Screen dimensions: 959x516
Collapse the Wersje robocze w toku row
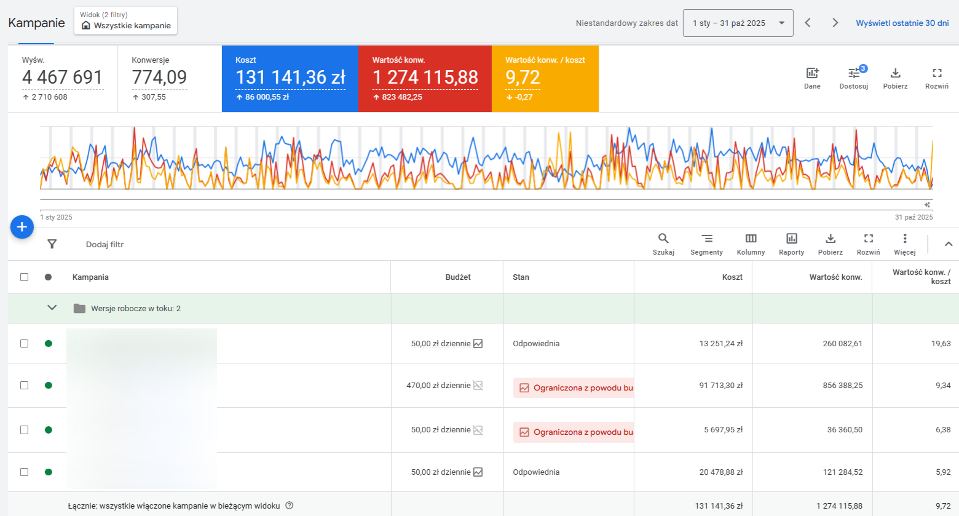52,308
